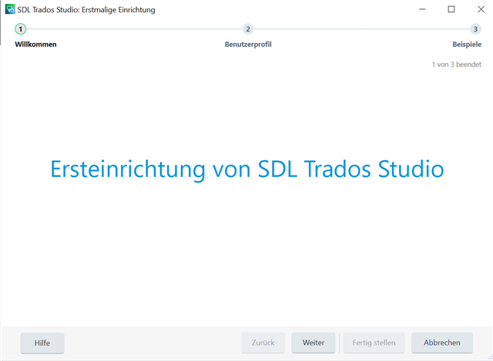
Task: Click the Ersteinrichtung von SDL Trados Studio heading
Action: click(x=247, y=169)
